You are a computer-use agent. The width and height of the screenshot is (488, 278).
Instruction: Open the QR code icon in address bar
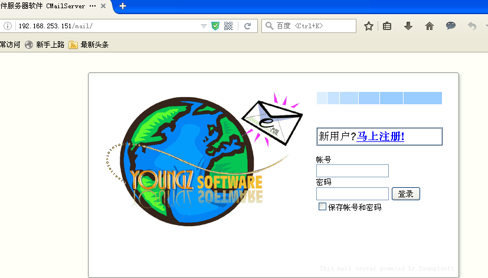228,26
